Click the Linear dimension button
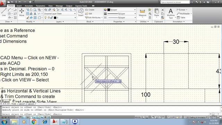 pyautogui.click(x=182, y=10)
